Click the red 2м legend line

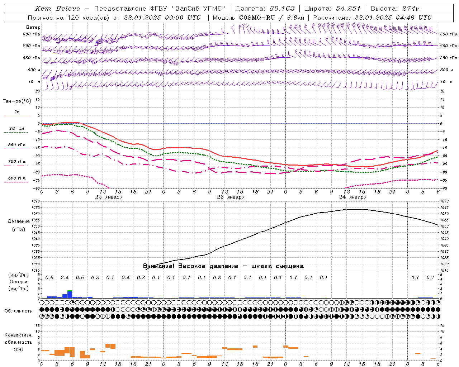click(16, 116)
